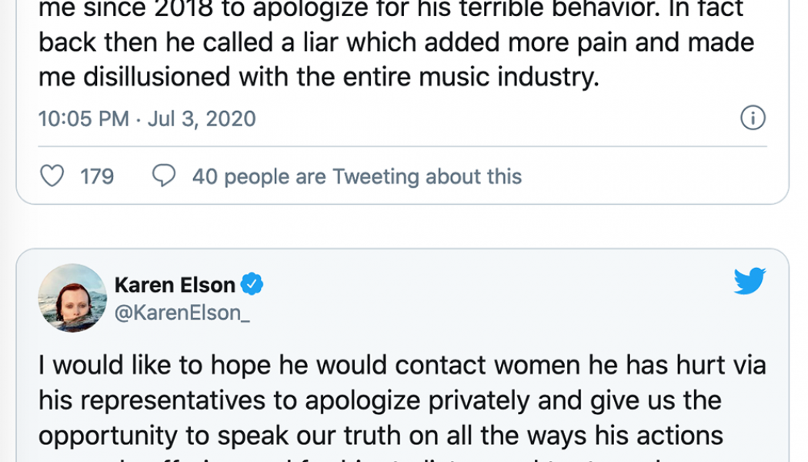The height and width of the screenshot is (462, 808).
Task: Select the reply bubble beside the Tweeting count
Action: [164, 176]
